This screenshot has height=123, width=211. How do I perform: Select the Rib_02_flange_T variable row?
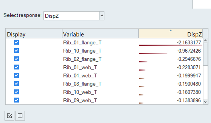coord(82,59)
